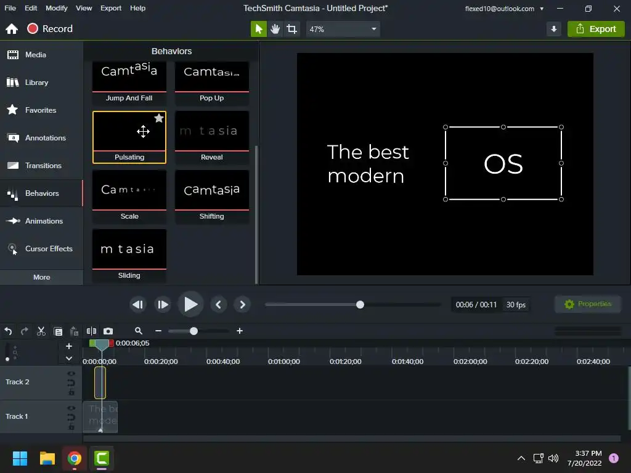Zoom out the timeline with minus
The image size is (631, 473).
point(158,331)
